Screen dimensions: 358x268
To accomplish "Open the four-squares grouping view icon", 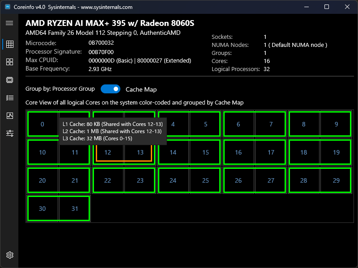I will pos(9,62).
